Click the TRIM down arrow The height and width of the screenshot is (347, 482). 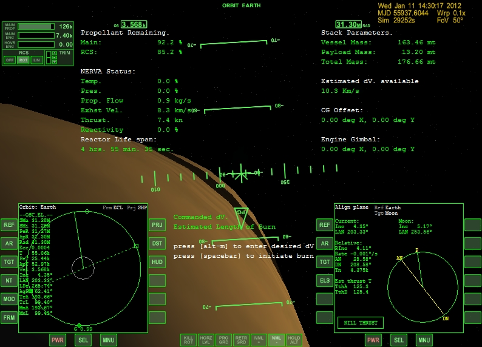[x=55, y=62]
